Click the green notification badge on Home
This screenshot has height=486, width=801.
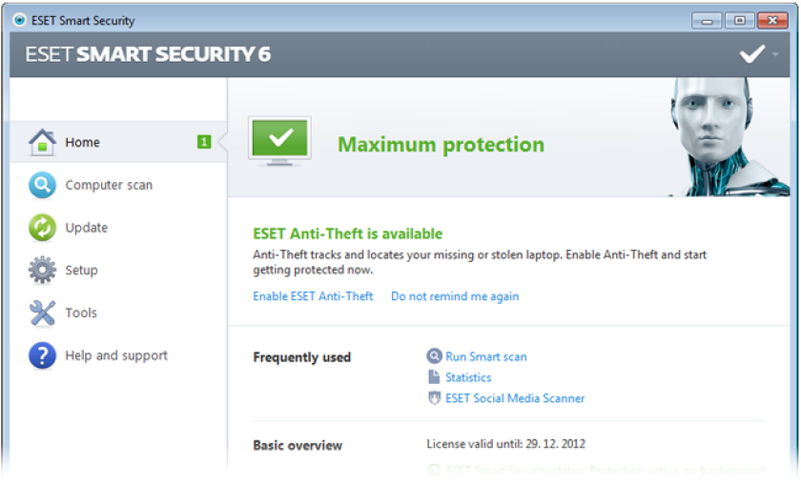click(204, 142)
